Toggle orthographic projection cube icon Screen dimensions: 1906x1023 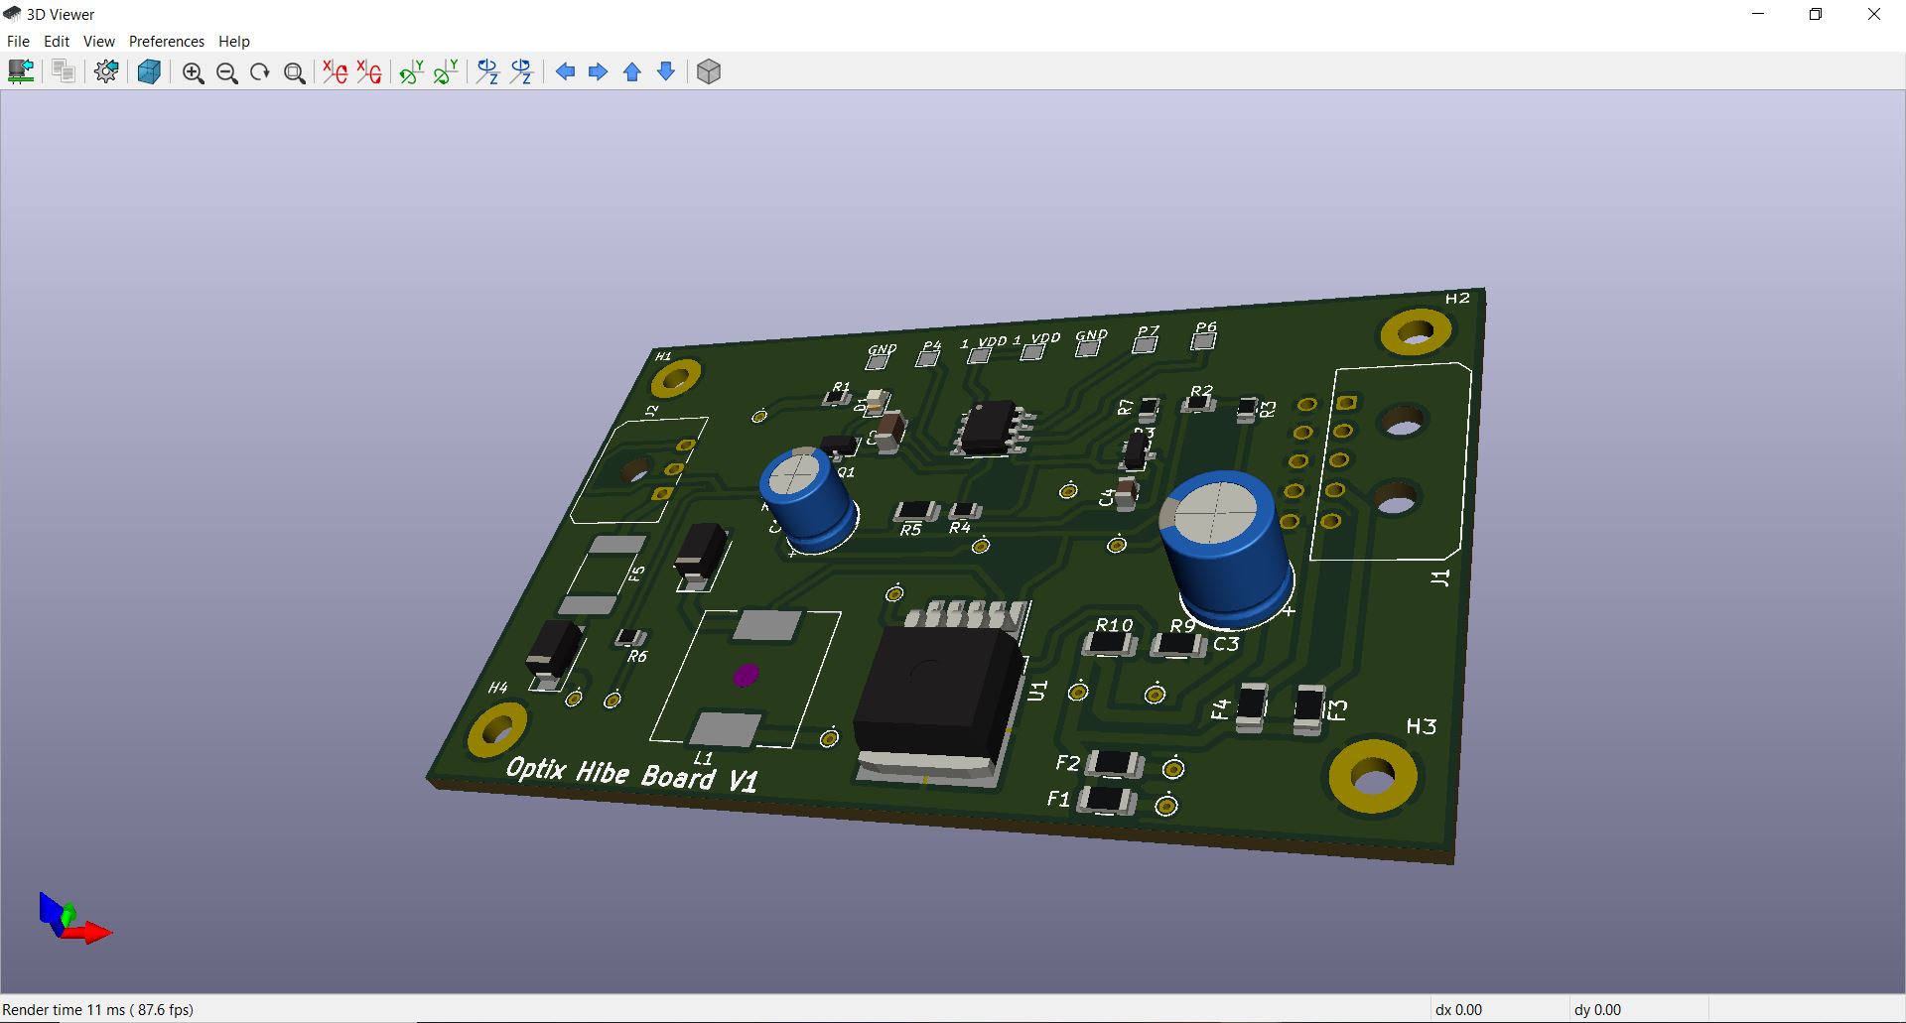pyautogui.click(x=709, y=71)
